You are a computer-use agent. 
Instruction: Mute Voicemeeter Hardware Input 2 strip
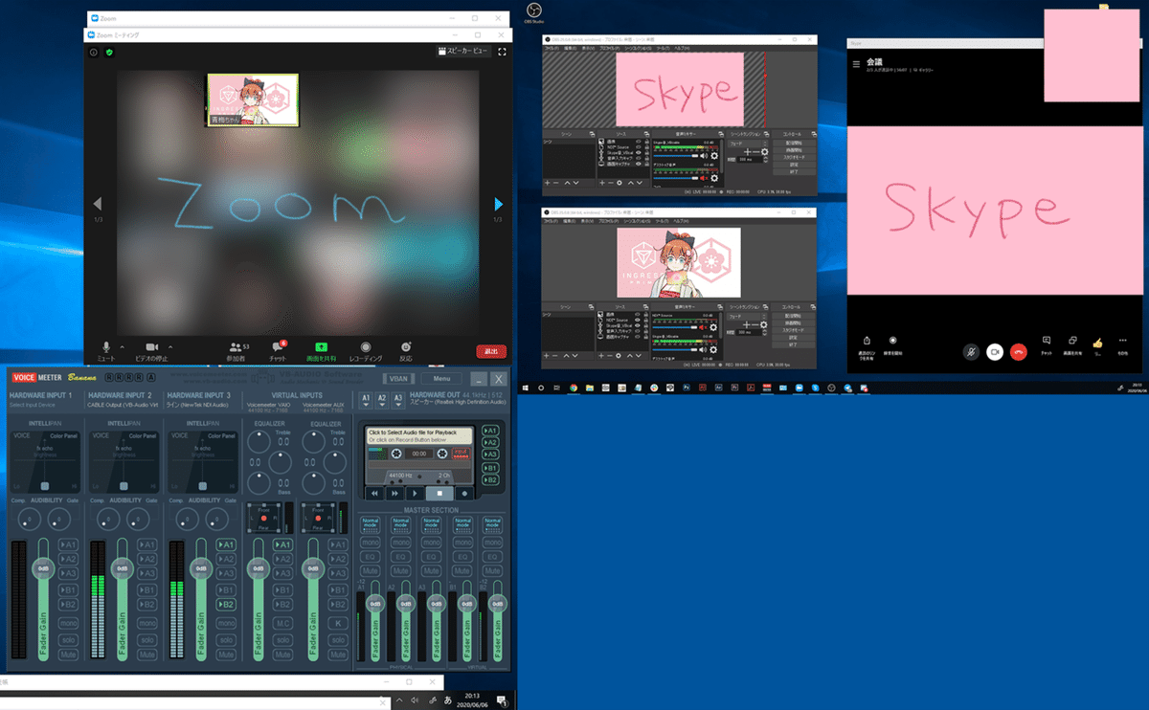(x=146, y=655)
